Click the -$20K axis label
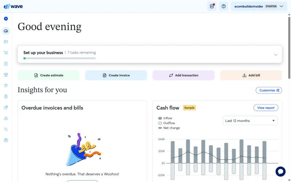 point(161,175)
